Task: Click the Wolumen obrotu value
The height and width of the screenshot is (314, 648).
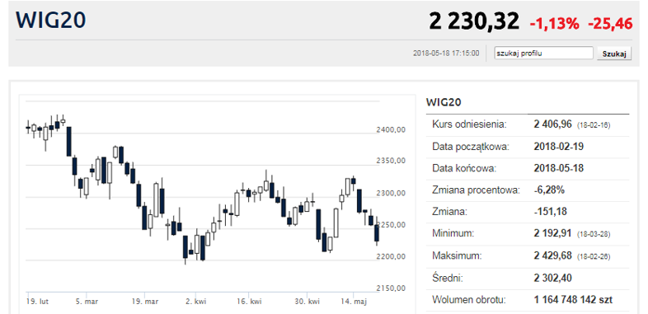Action: click(x=573, y=299)
